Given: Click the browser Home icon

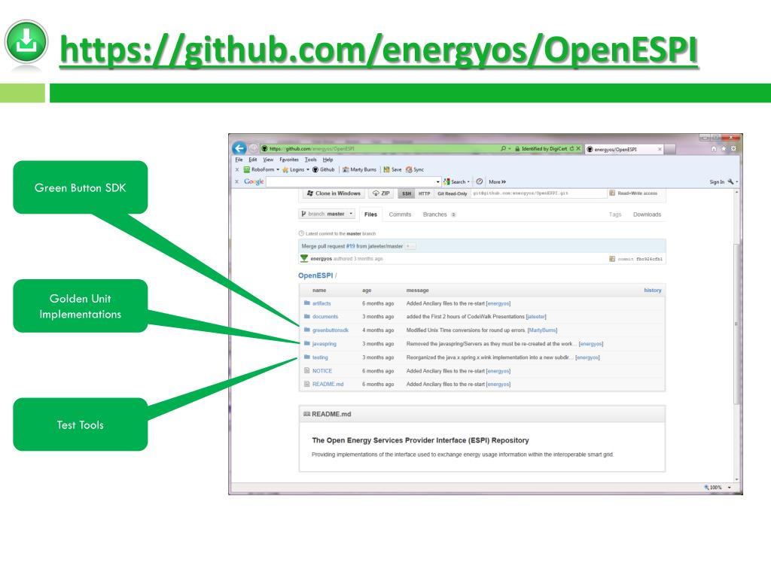Looking at the screenshot, I should 714,148.
